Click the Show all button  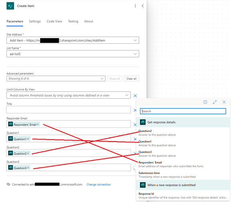click(115, 79)
